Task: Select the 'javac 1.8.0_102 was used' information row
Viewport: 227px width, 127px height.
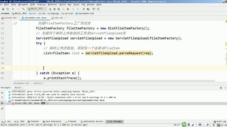Action: tap(48, 95)
